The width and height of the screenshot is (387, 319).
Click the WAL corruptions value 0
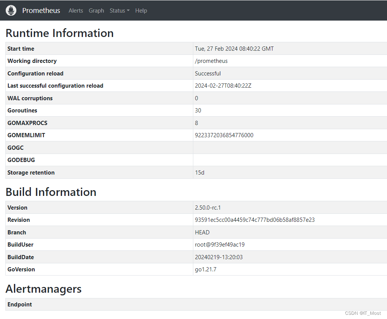[196, 98]
